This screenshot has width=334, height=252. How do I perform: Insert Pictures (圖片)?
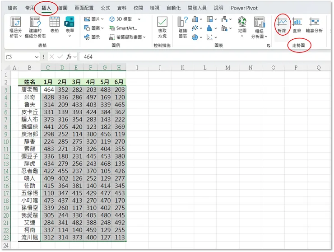(92, 19)
